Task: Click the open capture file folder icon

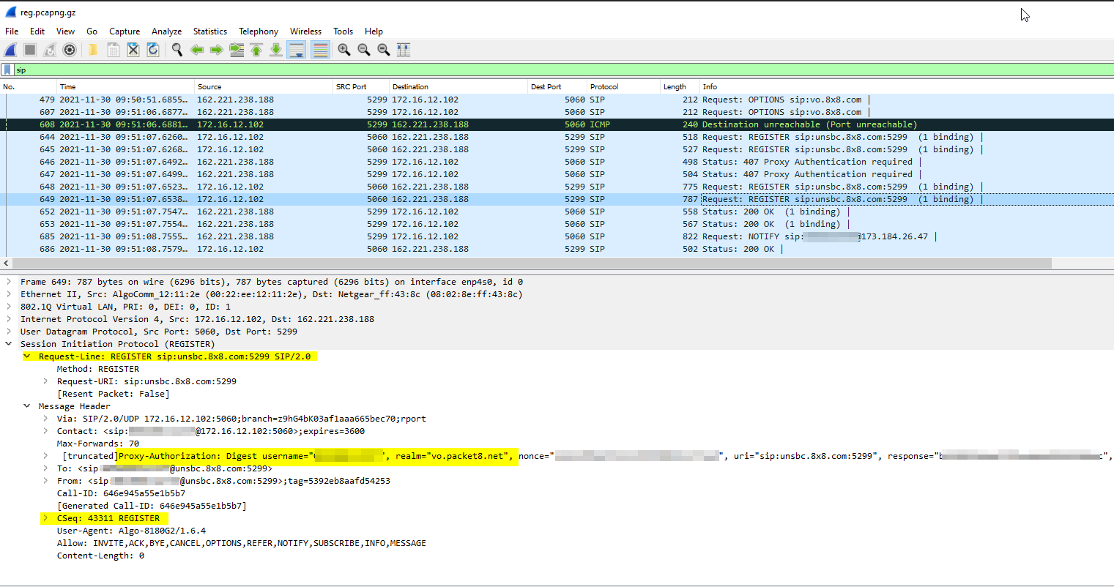Action: tap(93, 50)
